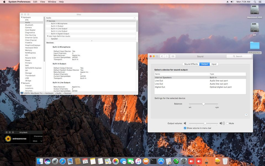Viewport: 265px width, 166px height.
Task: Open Finder from the Dock
Action: click(40, 161)
